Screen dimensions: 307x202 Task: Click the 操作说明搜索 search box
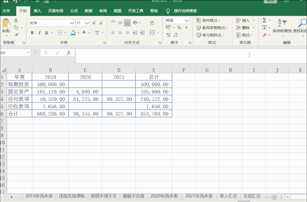pyautogui.click(x=185, y=11)
